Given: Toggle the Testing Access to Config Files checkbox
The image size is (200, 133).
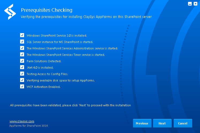Looking at the screenshot, I should [22, 74].
